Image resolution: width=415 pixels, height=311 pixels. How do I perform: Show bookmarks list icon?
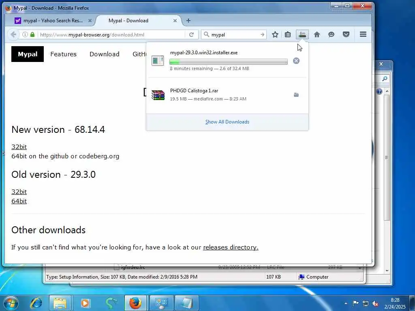click(x=288, y=34)
